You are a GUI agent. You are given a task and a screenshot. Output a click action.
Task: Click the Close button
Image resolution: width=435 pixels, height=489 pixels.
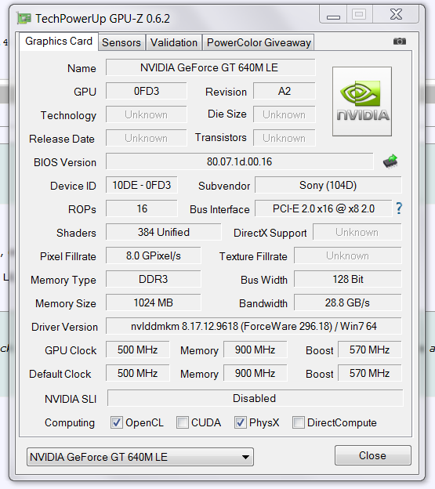372,455
